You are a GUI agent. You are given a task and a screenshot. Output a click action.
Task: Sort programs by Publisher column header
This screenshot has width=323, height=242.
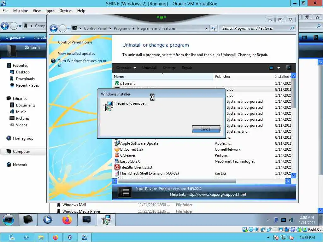[243, 77]
